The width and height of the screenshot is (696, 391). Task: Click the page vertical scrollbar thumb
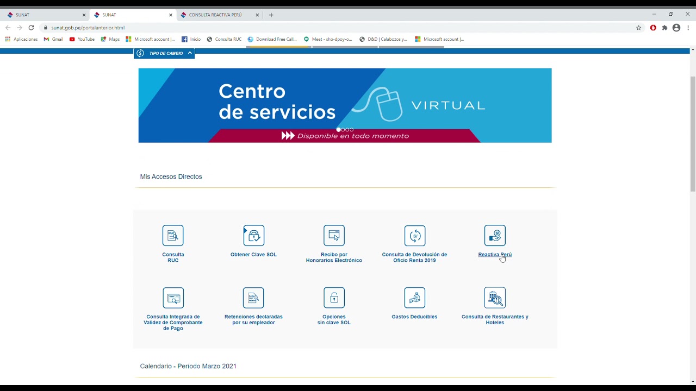coord(693,134)
